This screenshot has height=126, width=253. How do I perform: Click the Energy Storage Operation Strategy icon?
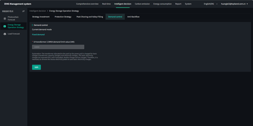click(x=5, y=26)
